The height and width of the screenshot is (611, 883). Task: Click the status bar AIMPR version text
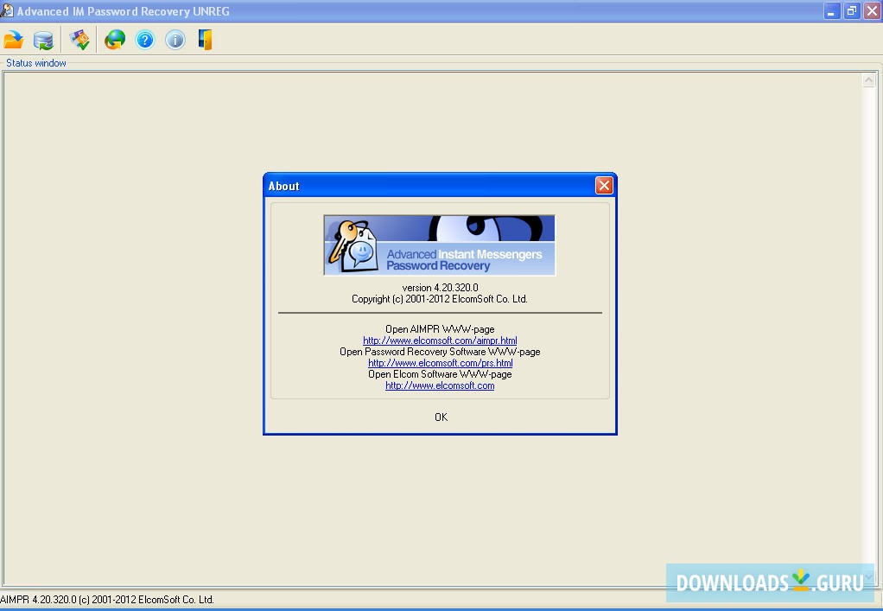(x=107, y=600)
